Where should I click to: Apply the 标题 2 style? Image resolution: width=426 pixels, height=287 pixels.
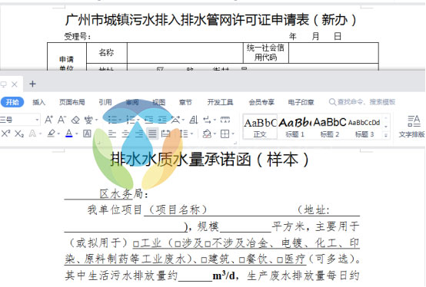330,127
